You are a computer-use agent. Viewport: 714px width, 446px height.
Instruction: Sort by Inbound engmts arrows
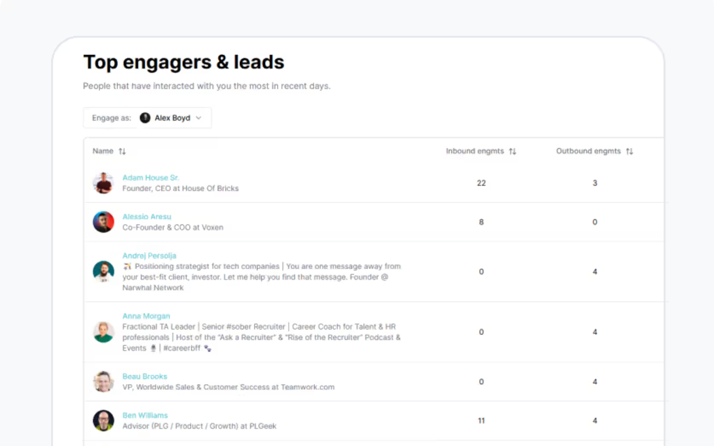click(x=513, y=151)
